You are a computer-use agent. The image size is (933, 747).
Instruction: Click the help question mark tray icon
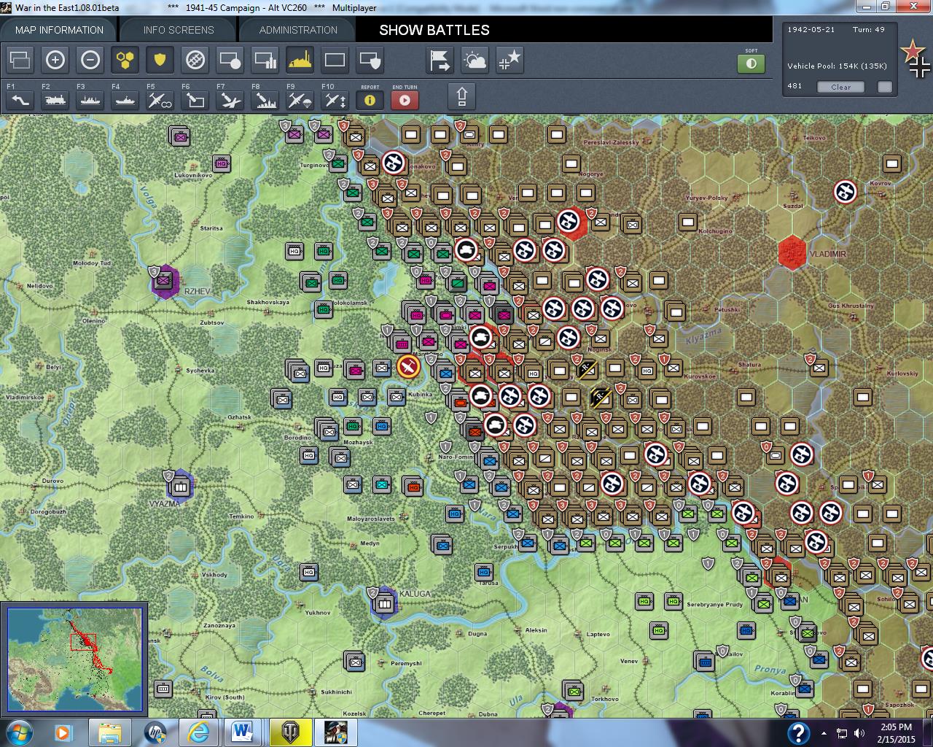[x=798, y=732]
